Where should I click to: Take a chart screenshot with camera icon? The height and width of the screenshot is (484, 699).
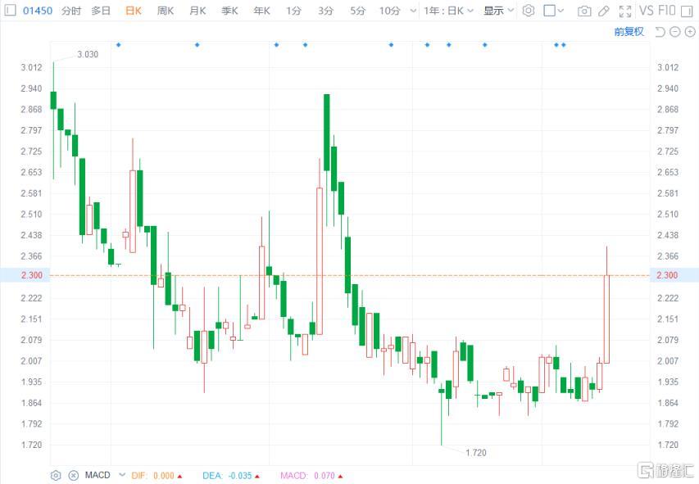[x=584, y=11]
